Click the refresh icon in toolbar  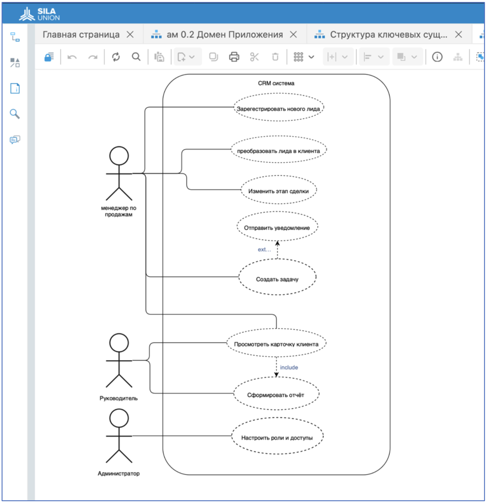coord(116,57)
